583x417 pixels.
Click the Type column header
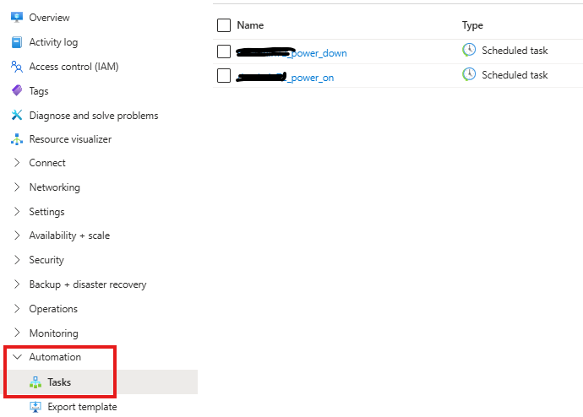472,25
